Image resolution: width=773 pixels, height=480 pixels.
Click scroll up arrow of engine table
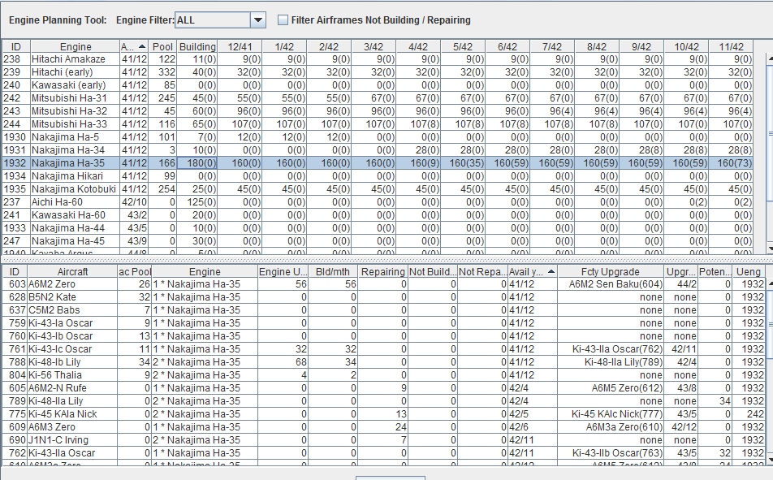770,58
